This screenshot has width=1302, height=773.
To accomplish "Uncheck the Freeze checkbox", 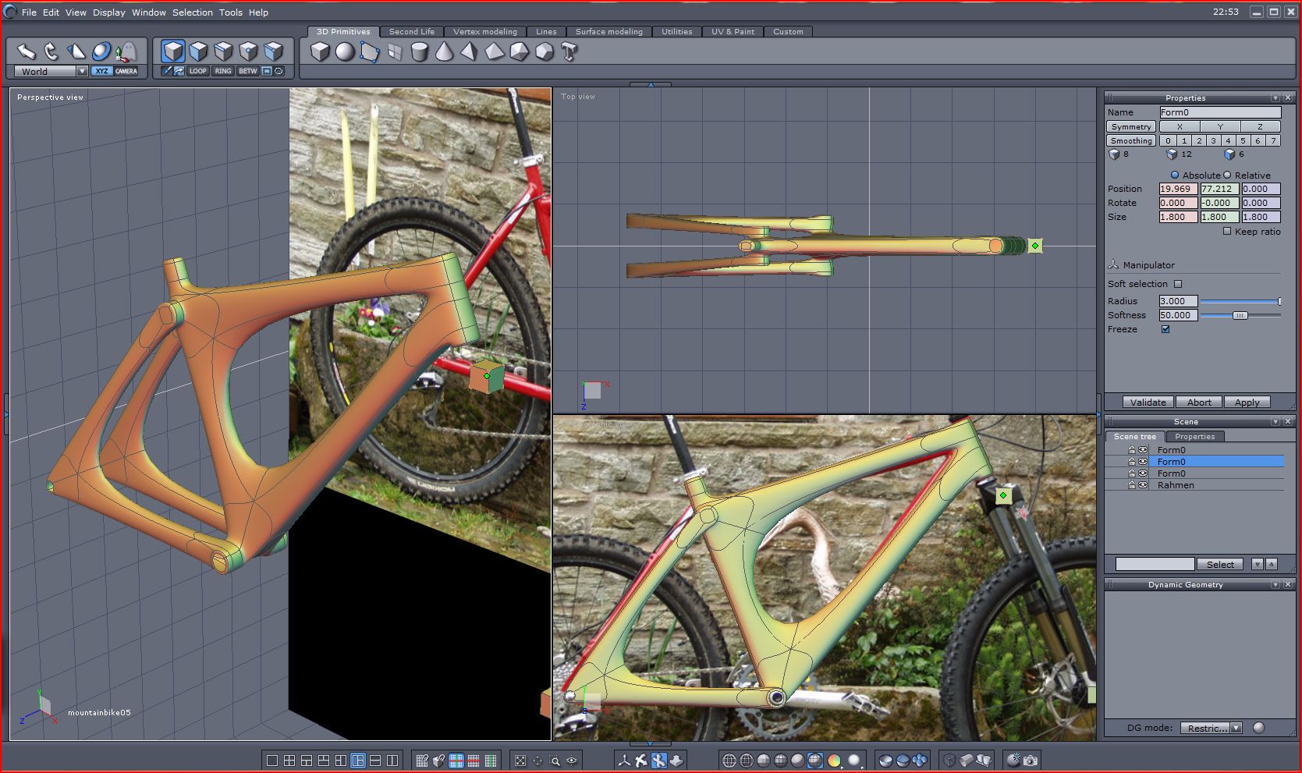I will pyautogui.click(x=1165, y=329).
